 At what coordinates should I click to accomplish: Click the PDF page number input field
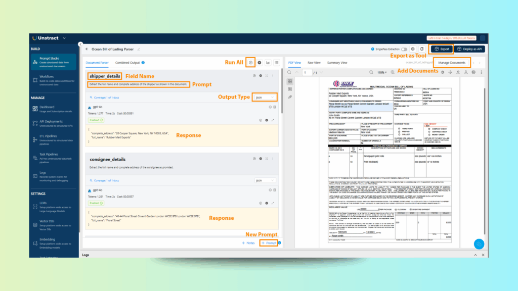tap(307, 72)
